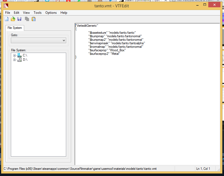Maximize the VTFEdit window
The image size is (224, 176).
[x=204, y=5]
